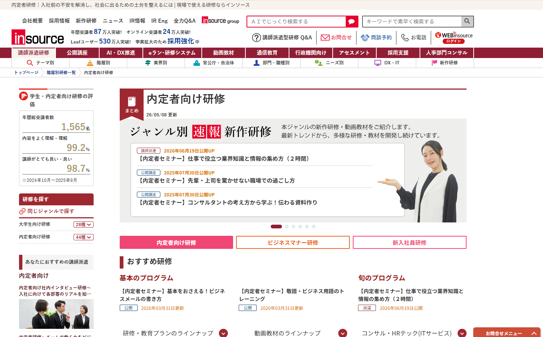Click the 新入社員研修 button

point(409,243)
